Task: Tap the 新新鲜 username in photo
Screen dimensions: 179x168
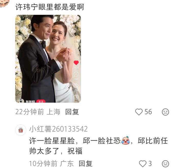Action: click(x=30, y=101)
